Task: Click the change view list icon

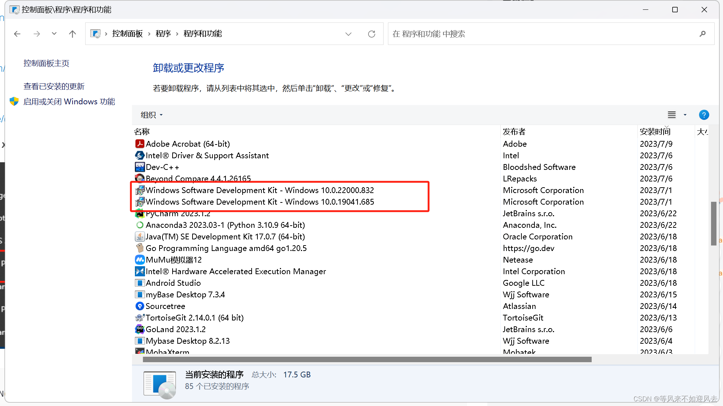Action: (672, 115)
